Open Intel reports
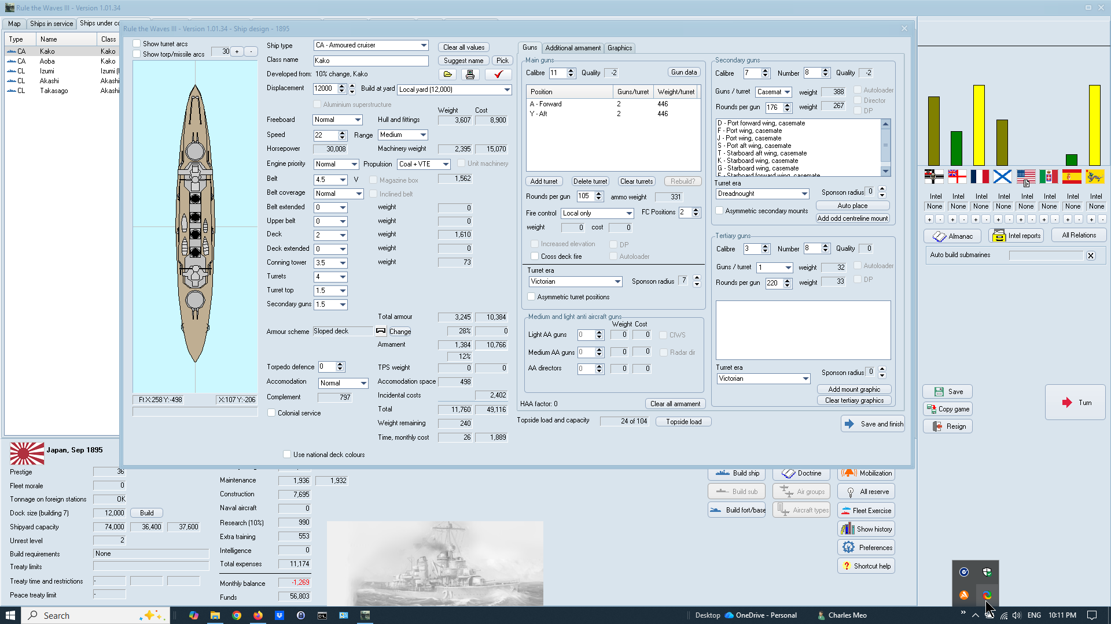The height and width of the screenshot is (624, 1111). (x=1016, y=236)
